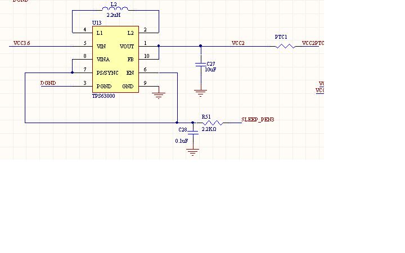Select the yellow U13 TPS63000 chip body

115,60
